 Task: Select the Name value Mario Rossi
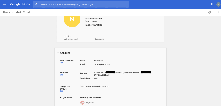click(99, 61)
